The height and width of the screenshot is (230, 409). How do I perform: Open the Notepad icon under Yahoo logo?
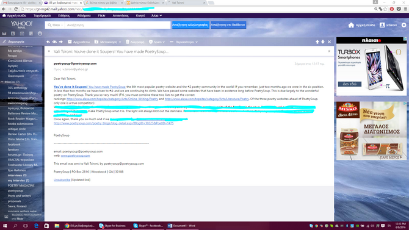coord(31,34)
